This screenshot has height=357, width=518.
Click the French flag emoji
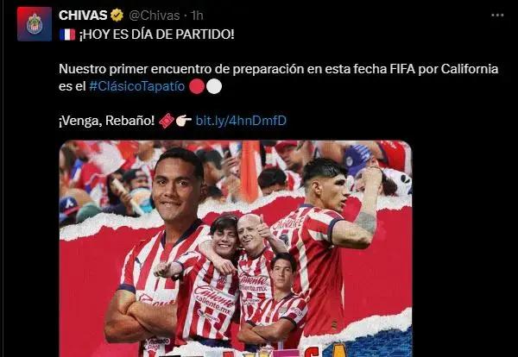point(67,34)
